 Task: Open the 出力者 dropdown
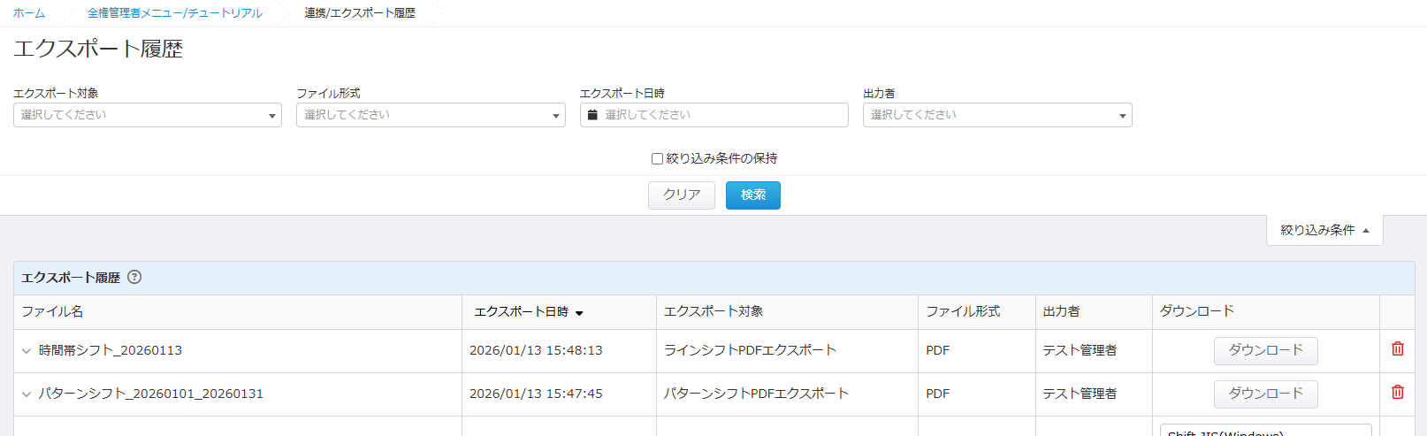pos(996,115)
